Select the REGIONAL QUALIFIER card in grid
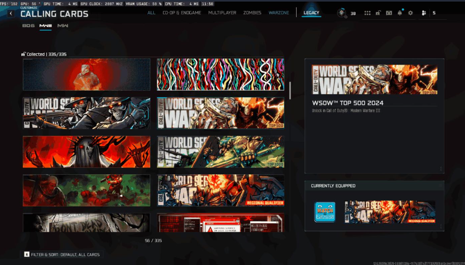The width and height of the screenshot is (465, 265). tap(221, 191)
